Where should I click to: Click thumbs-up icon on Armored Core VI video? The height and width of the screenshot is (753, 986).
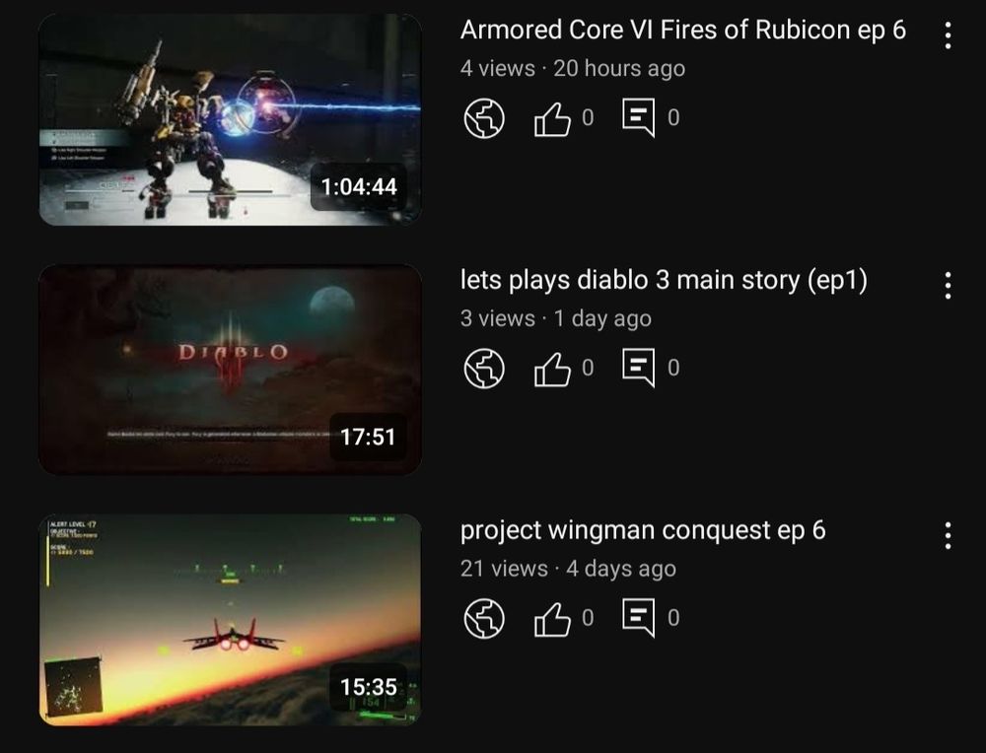(552, 119)
